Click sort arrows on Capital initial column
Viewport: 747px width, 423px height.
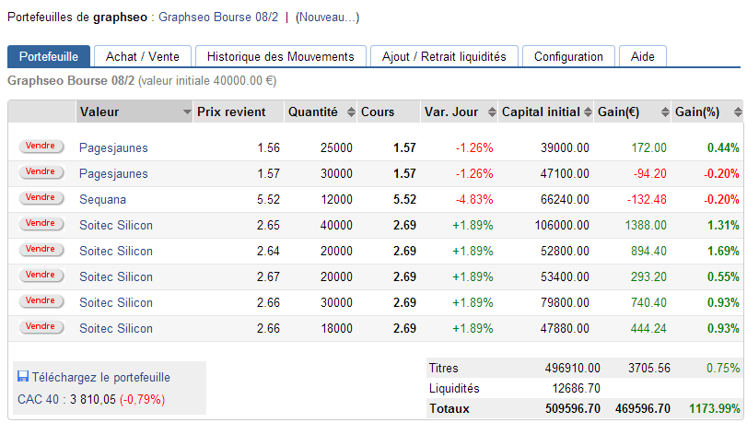(587, 112)
